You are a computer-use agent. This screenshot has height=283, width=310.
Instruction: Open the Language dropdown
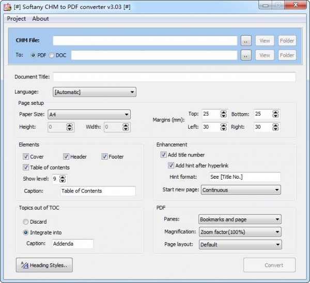click(95, 92)
